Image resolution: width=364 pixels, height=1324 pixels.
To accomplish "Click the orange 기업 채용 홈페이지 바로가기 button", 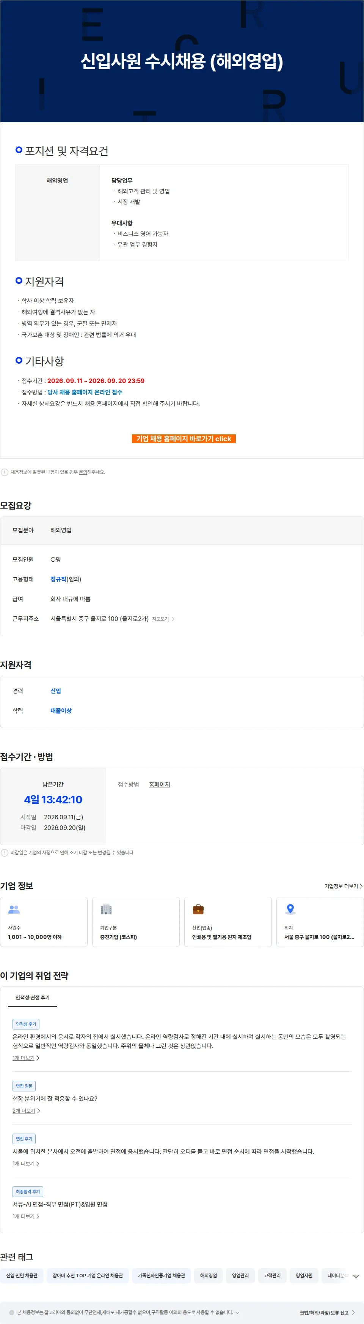I will [184, 439].
